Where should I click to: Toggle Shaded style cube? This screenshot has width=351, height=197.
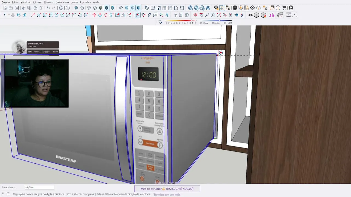[101, 8]
